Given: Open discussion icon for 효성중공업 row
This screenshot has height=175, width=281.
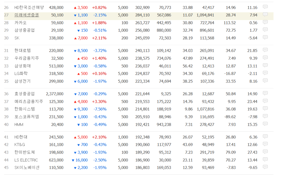Looking at the screenshot, I should click(x=265, y=93).
